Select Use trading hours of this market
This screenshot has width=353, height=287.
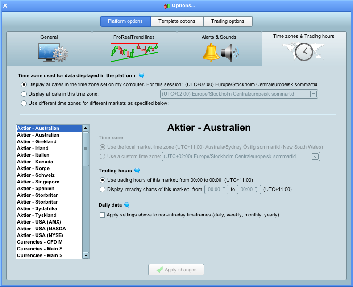[103, 180]
